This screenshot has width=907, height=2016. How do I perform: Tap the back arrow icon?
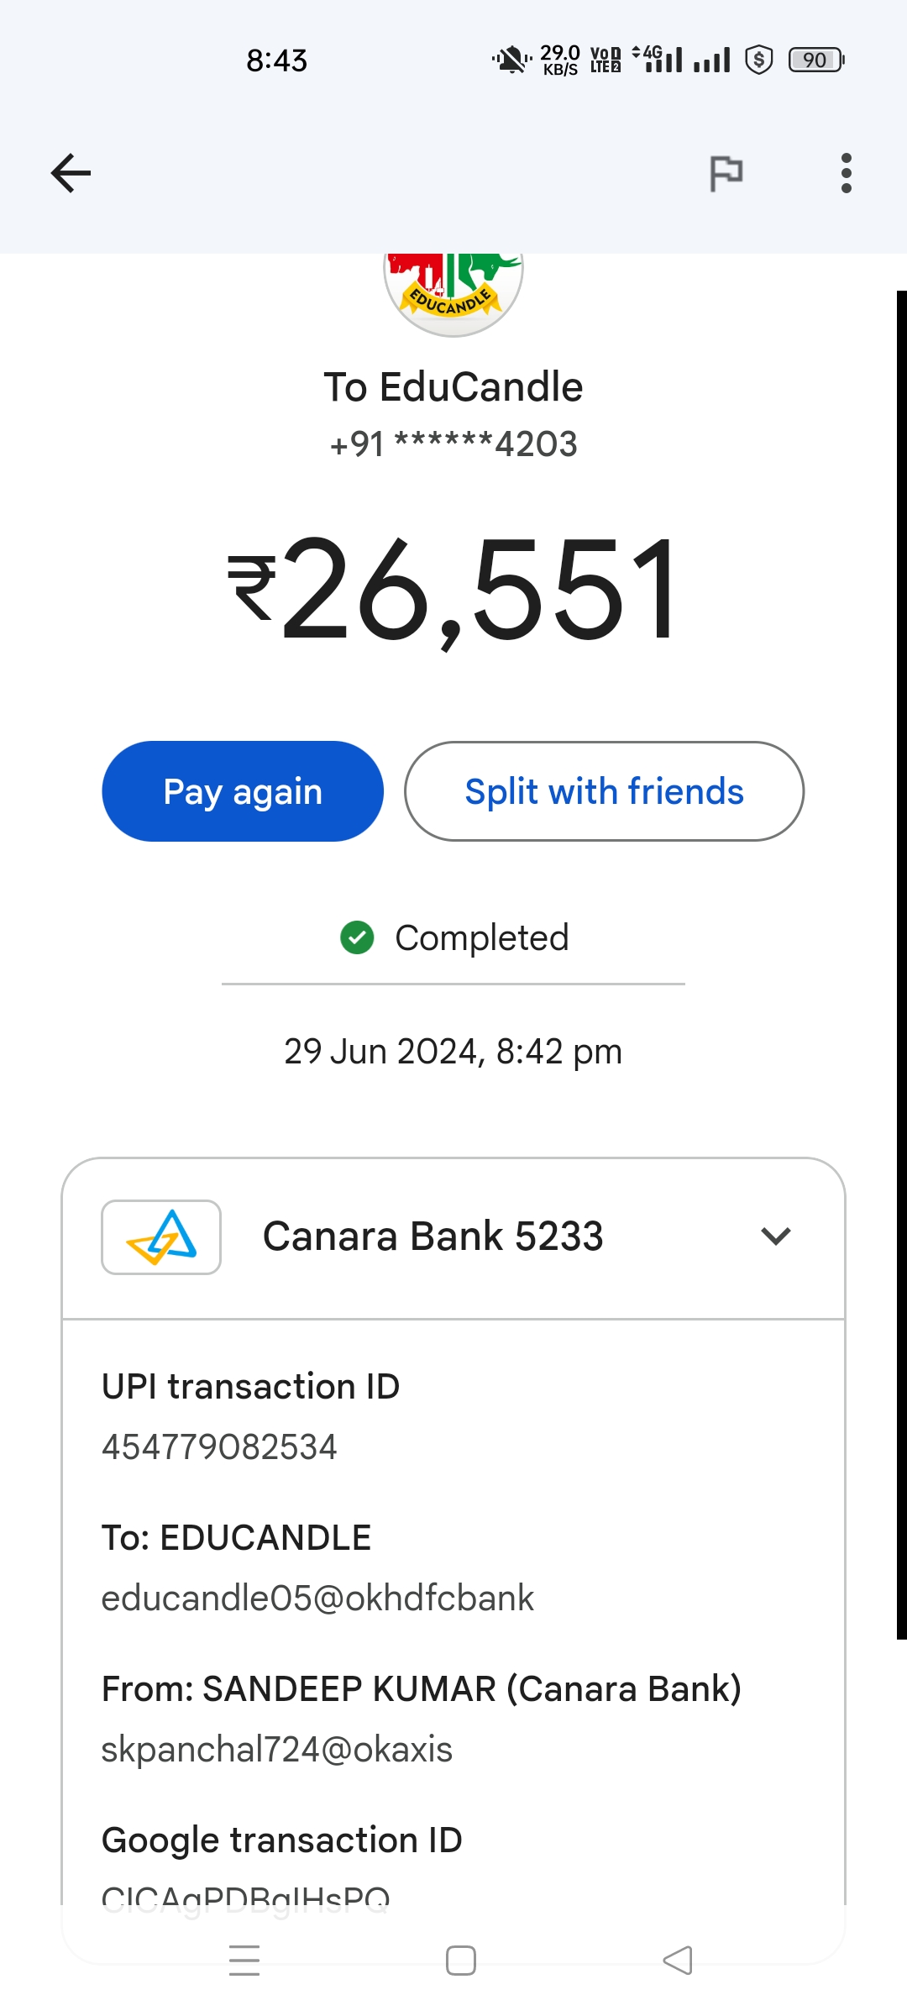tap(71, 173)
